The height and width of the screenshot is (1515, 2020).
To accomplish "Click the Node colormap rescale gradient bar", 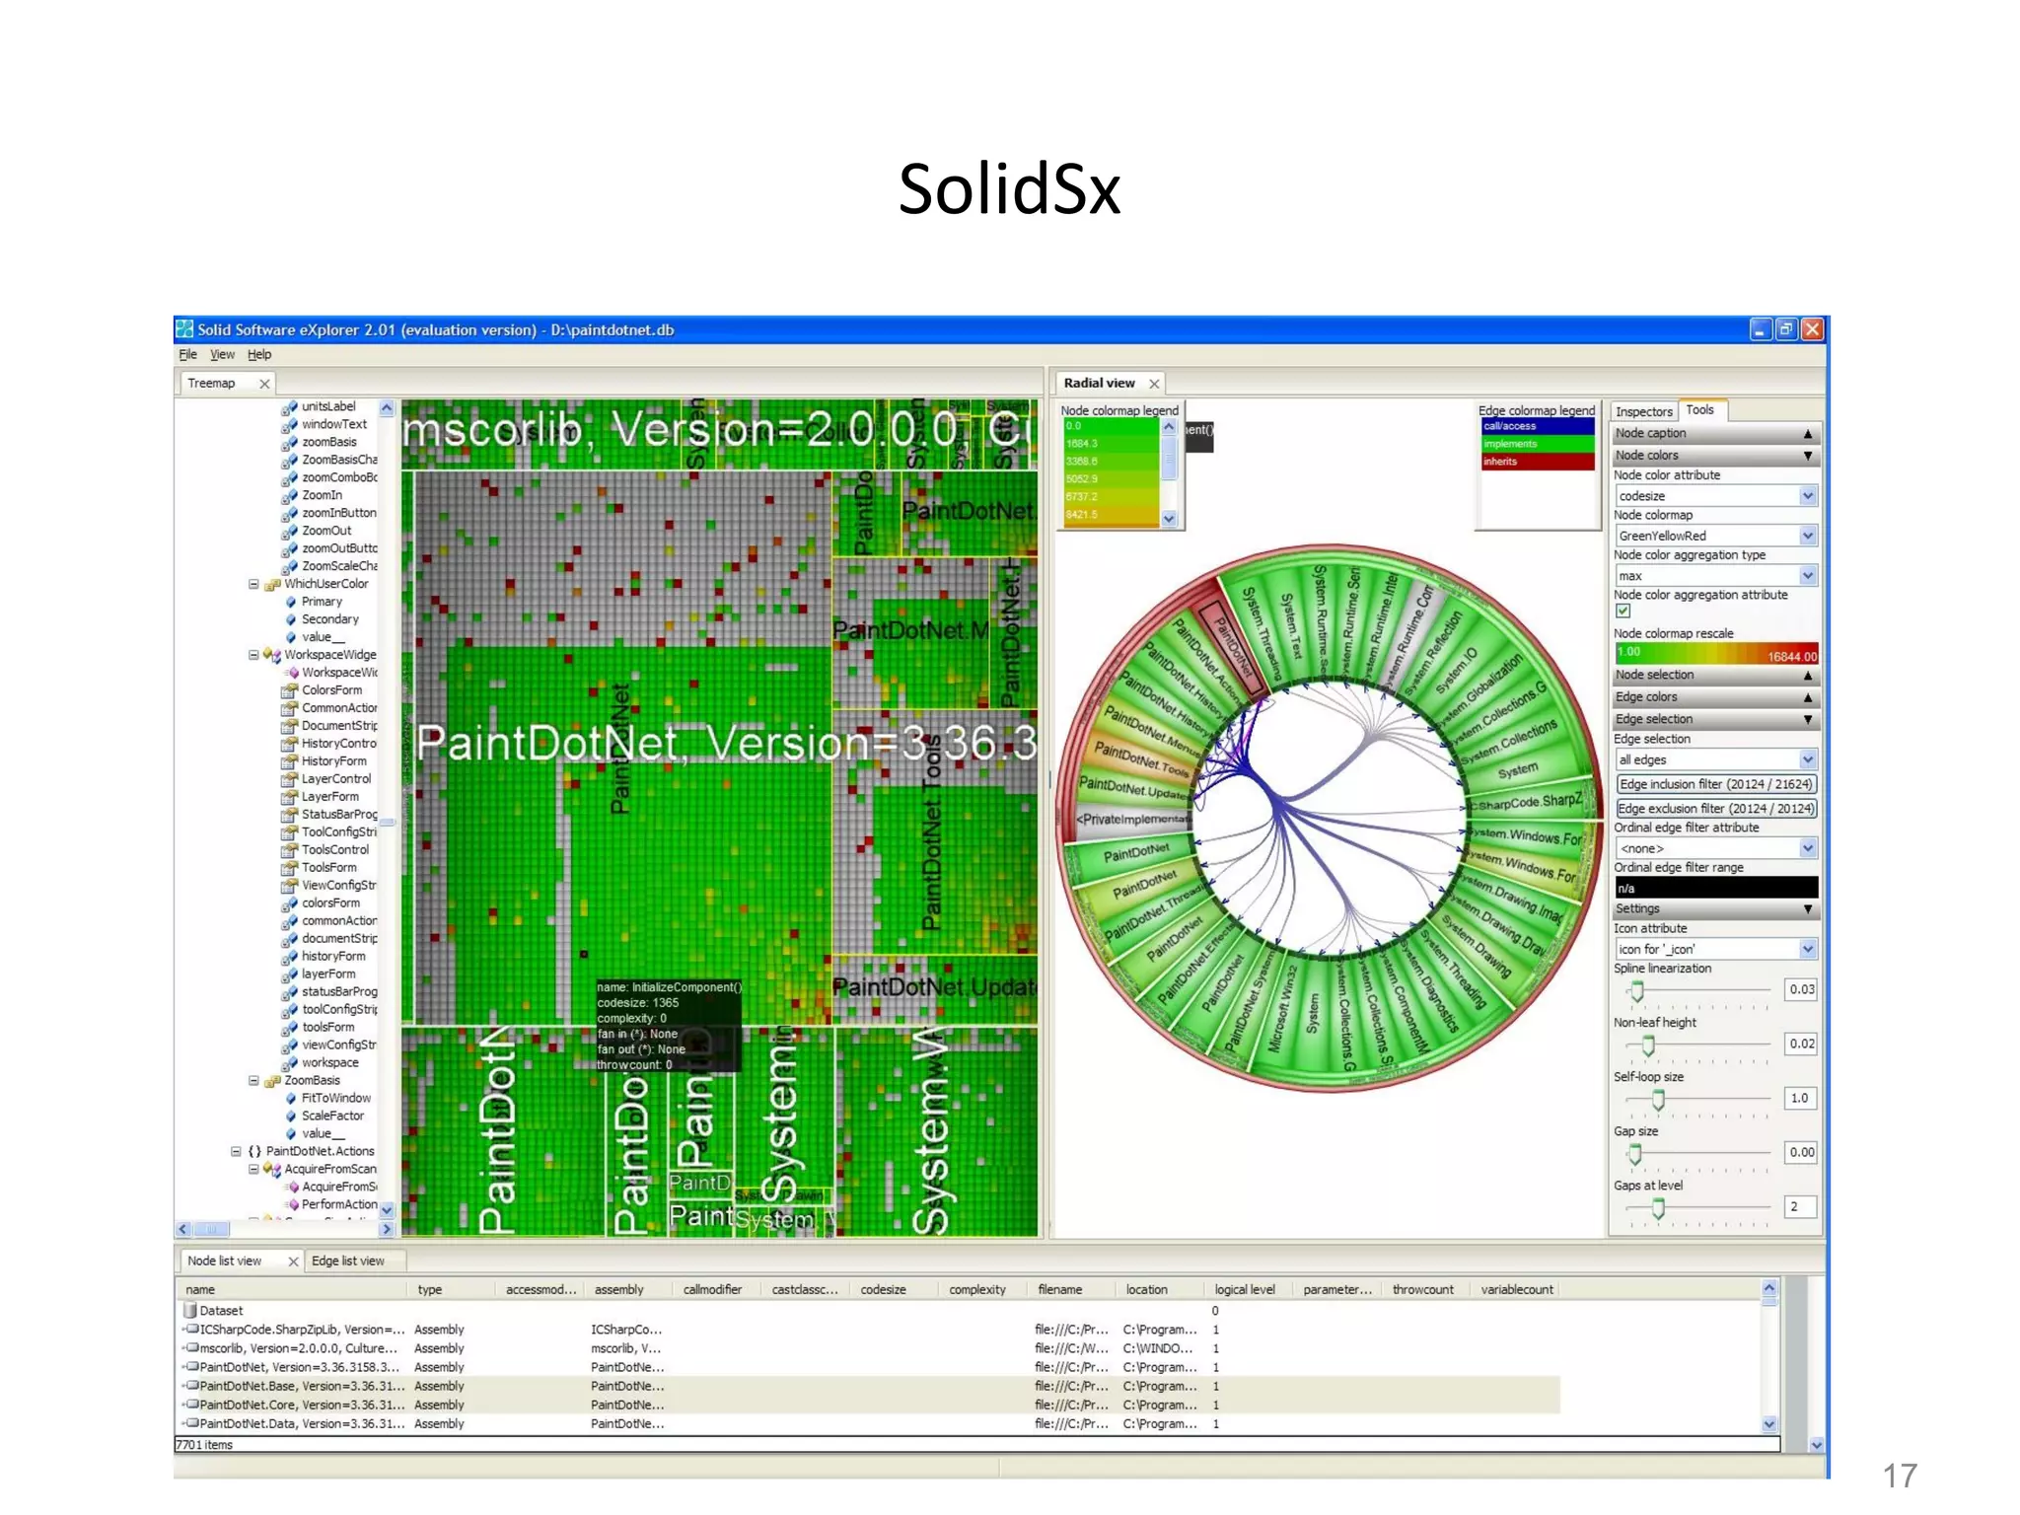I will point(1716,654).
